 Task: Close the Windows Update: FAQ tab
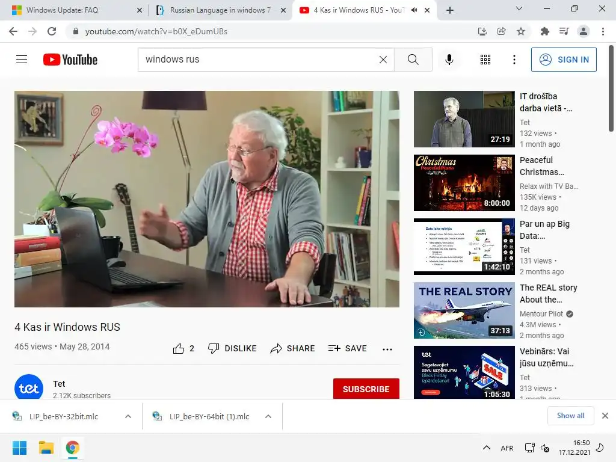140,10
